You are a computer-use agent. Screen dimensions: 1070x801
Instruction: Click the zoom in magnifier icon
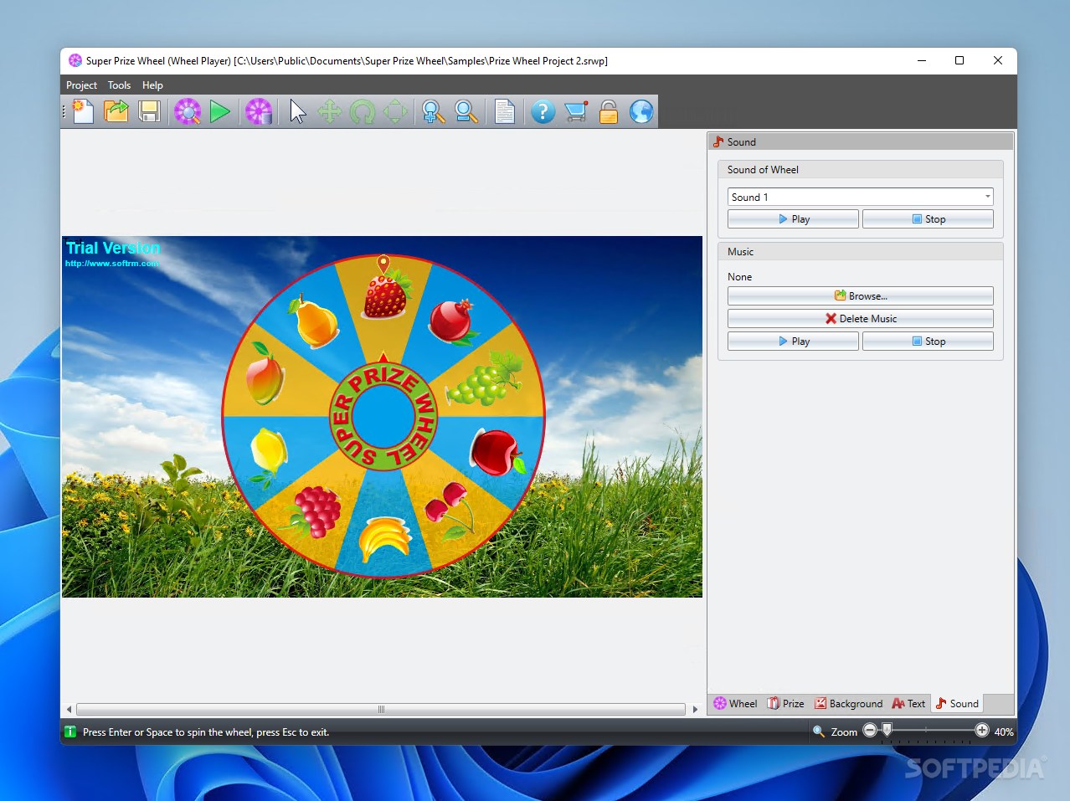[x=433, y=111]
